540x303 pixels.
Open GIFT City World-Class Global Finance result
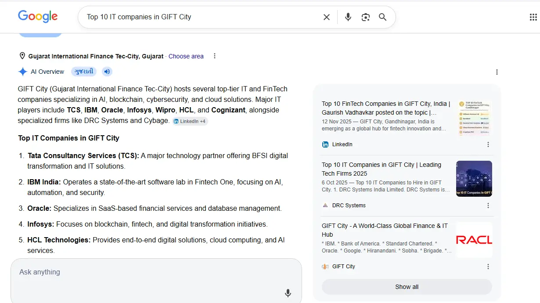click(385, 230)
